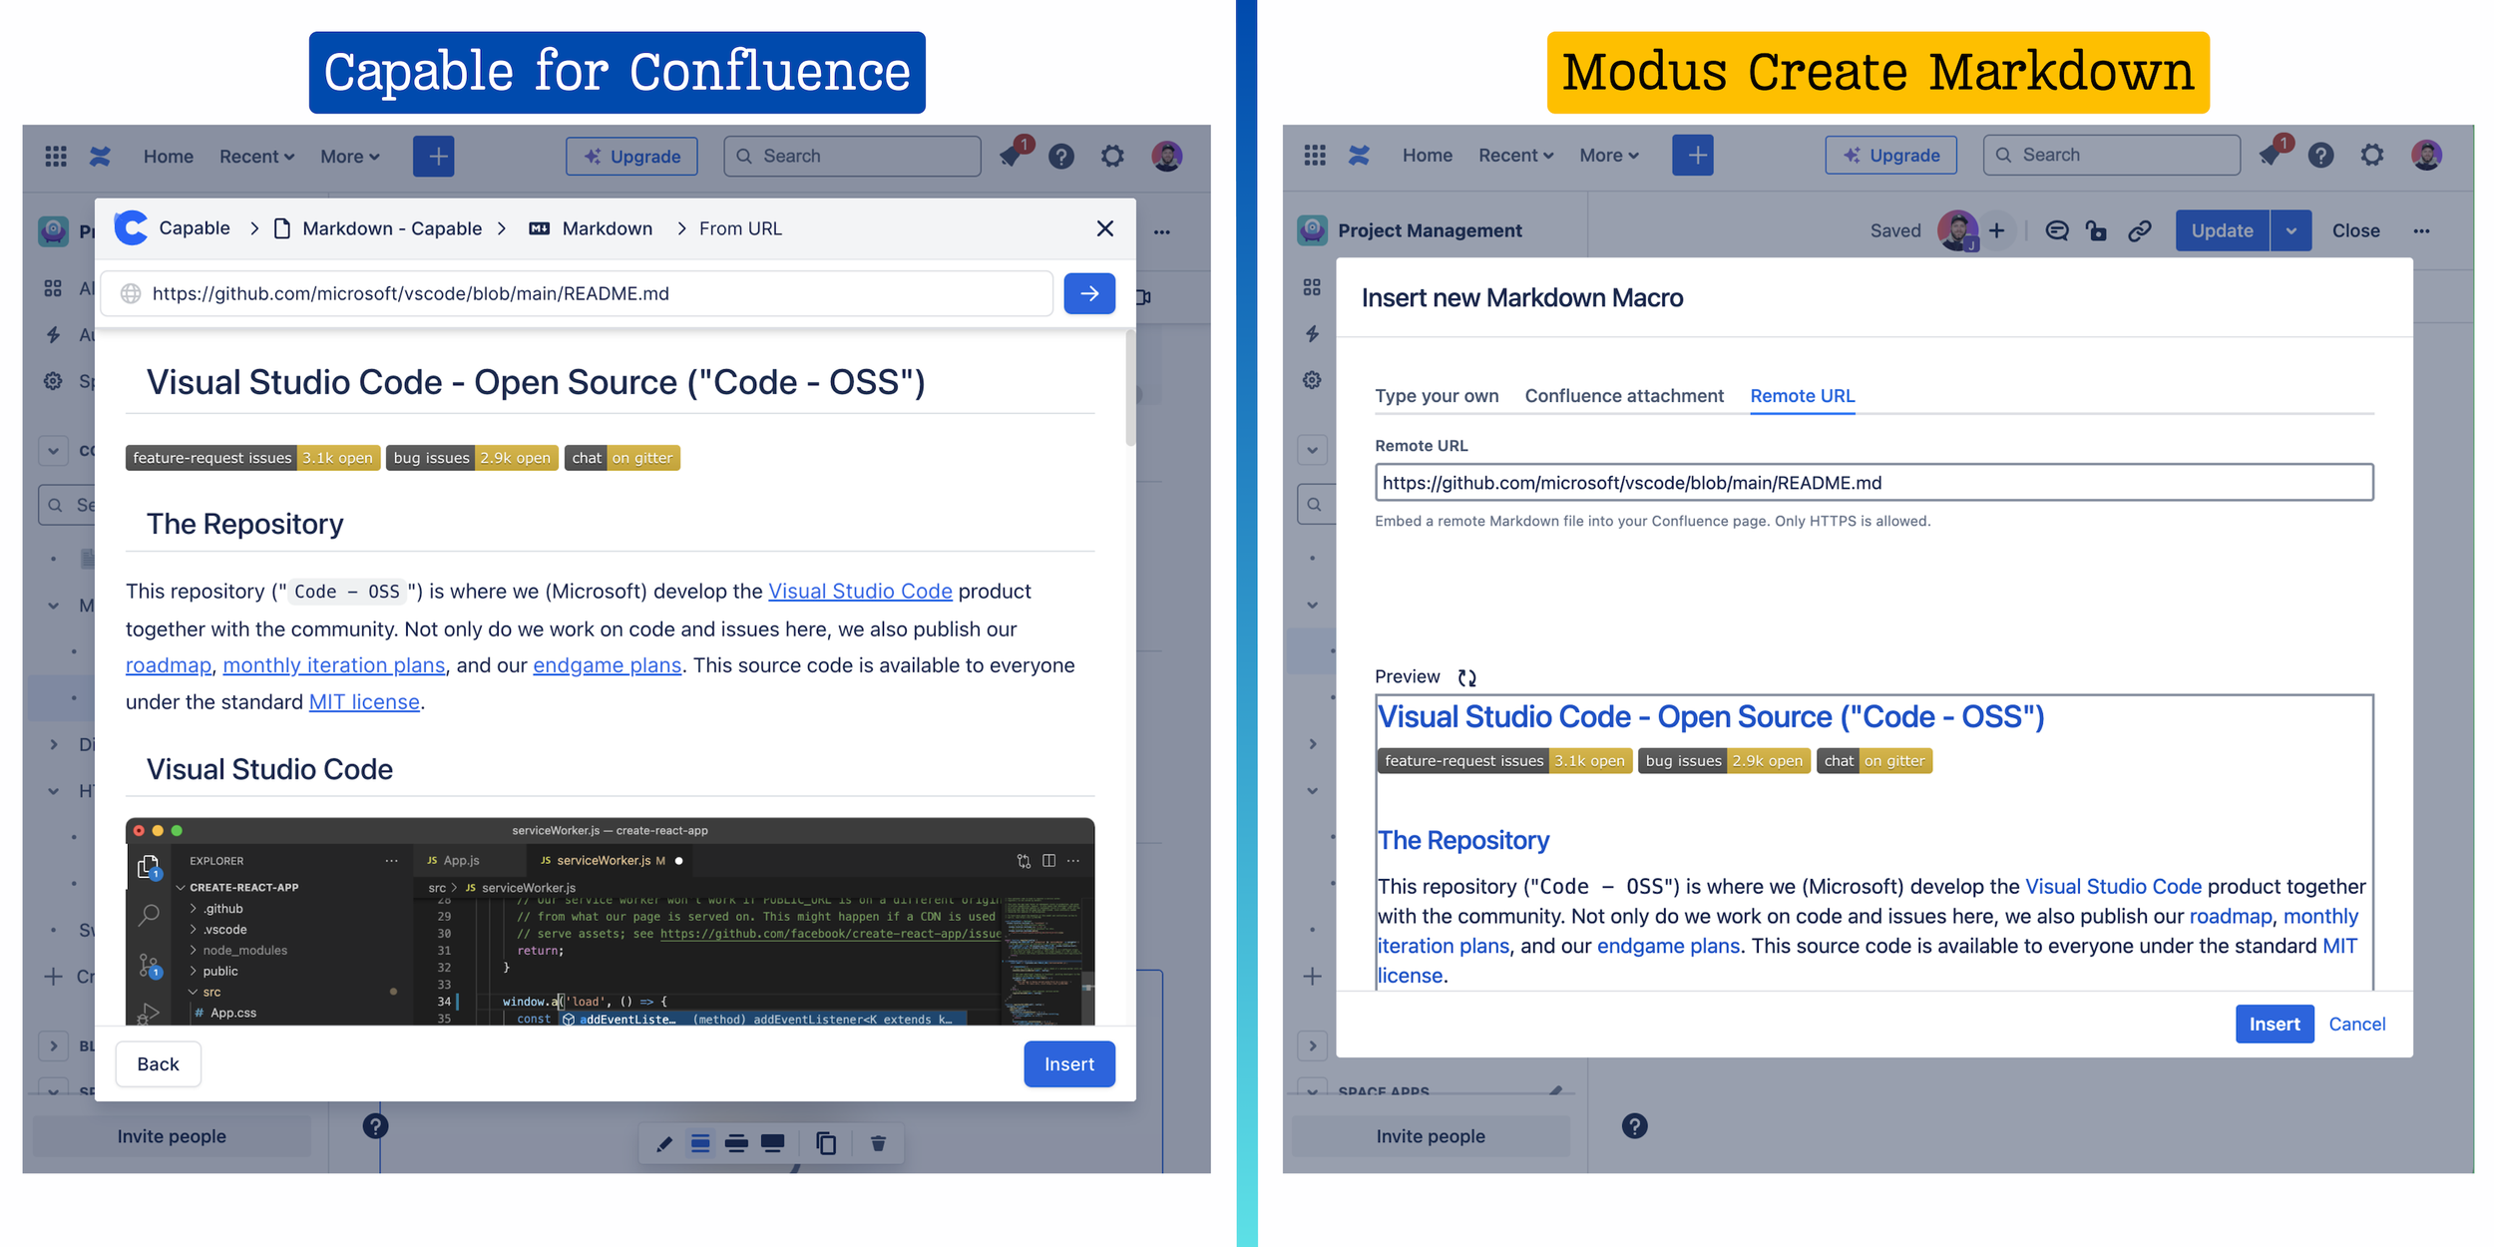Image resolution: width=2494 pixels, height=1247 pixels.
Task: Open help question mark at bottom of right window
Action: pyautogui.click(x=1634, y=1126)
